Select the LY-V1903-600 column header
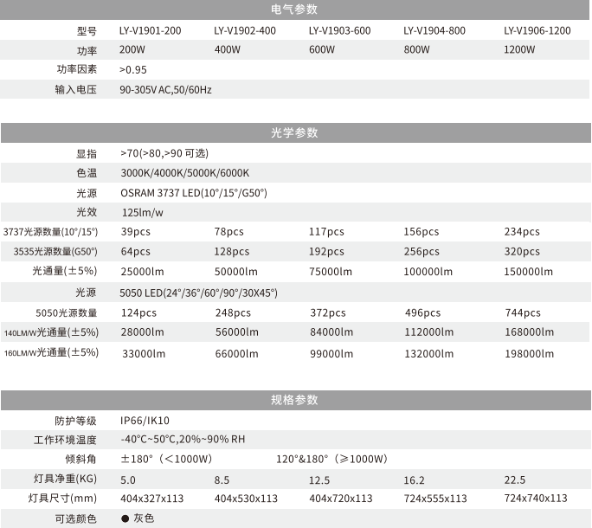Screen dimensions: 592x528 point(339,30)
